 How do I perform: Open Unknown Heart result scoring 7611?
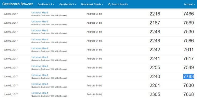coord(40,48)
